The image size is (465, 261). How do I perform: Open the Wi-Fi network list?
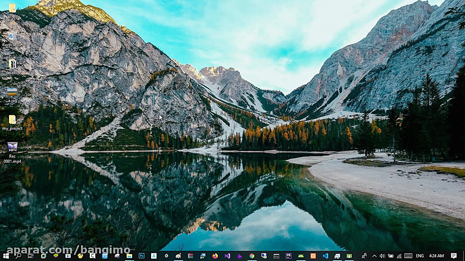pyautogui.click(x=399, y=256)
